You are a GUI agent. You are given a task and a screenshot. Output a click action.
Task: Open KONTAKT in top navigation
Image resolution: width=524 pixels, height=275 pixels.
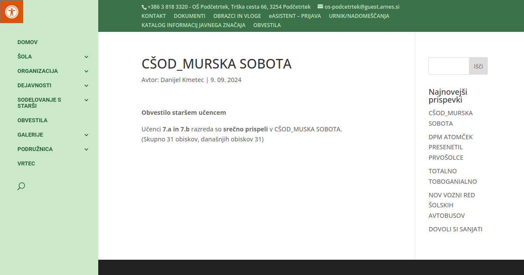tap(154, 16)
